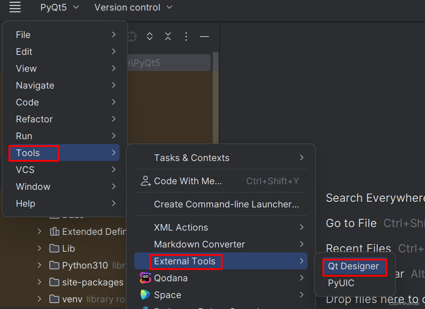Open the Navigate menu

(64, 85)
